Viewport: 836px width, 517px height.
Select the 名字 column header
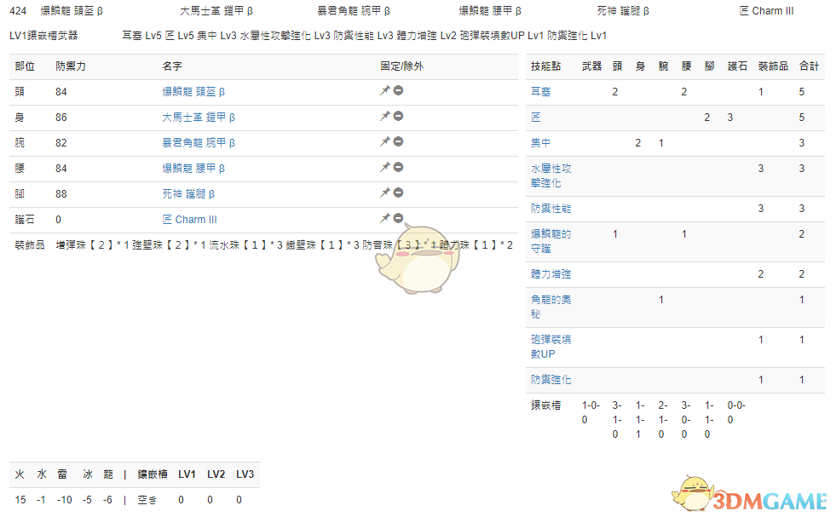(172, 66)
